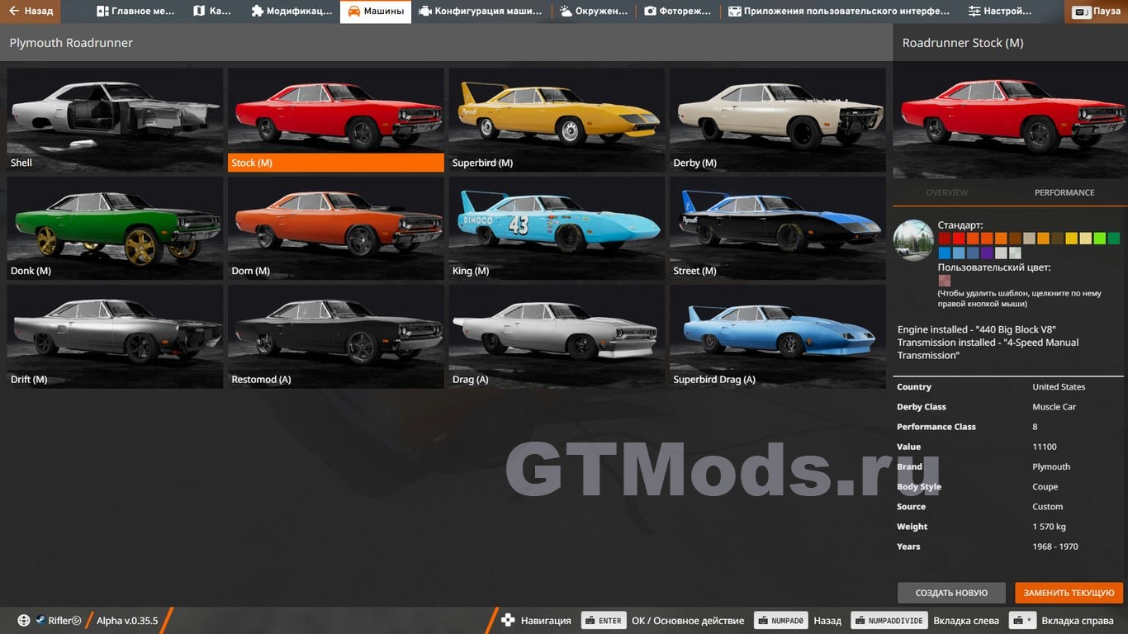The height and width of the screenshot is (634, 1128).
Task: Pick the bright green standard color
Action: tap(1100, 239)
